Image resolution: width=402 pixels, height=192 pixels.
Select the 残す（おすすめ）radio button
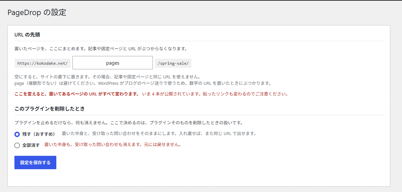pyautogui.click(x=17, y=134)
